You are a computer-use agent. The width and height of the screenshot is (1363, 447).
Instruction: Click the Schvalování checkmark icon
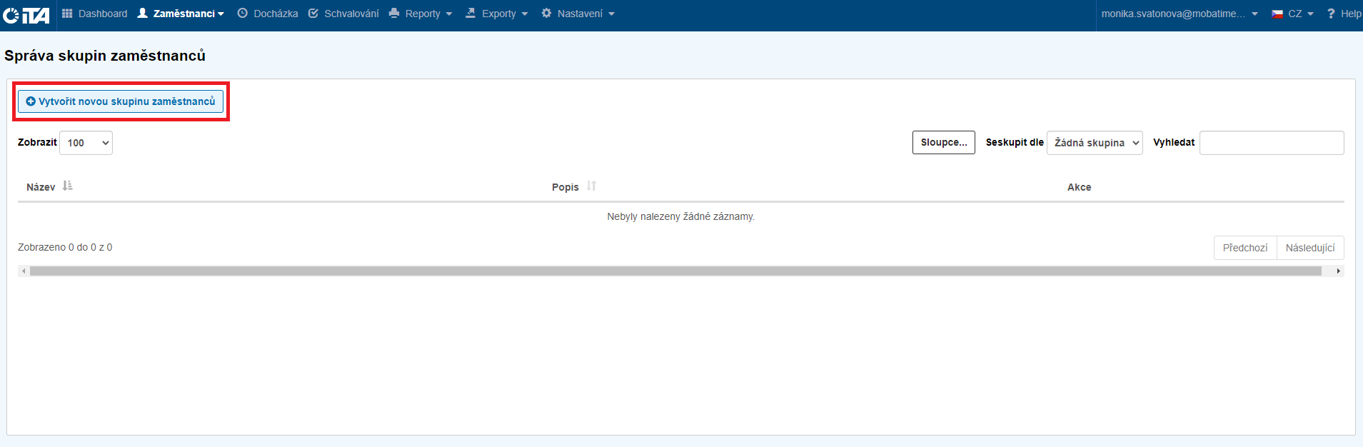313,14
